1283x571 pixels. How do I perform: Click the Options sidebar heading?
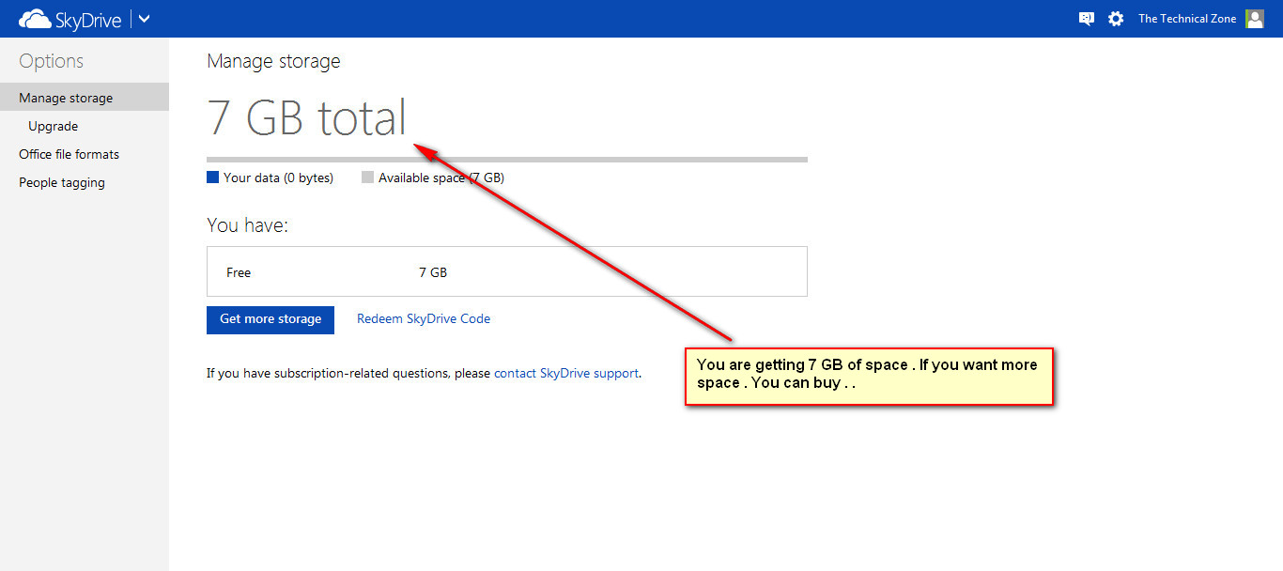(52, 61)
